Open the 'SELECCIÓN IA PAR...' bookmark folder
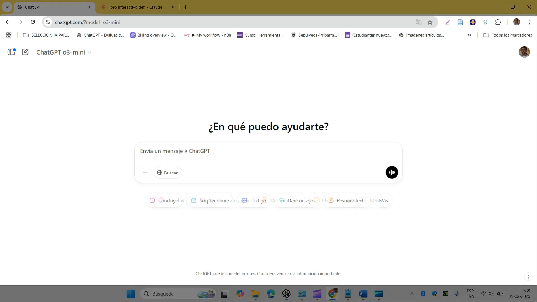 click(x=46, y=35)
